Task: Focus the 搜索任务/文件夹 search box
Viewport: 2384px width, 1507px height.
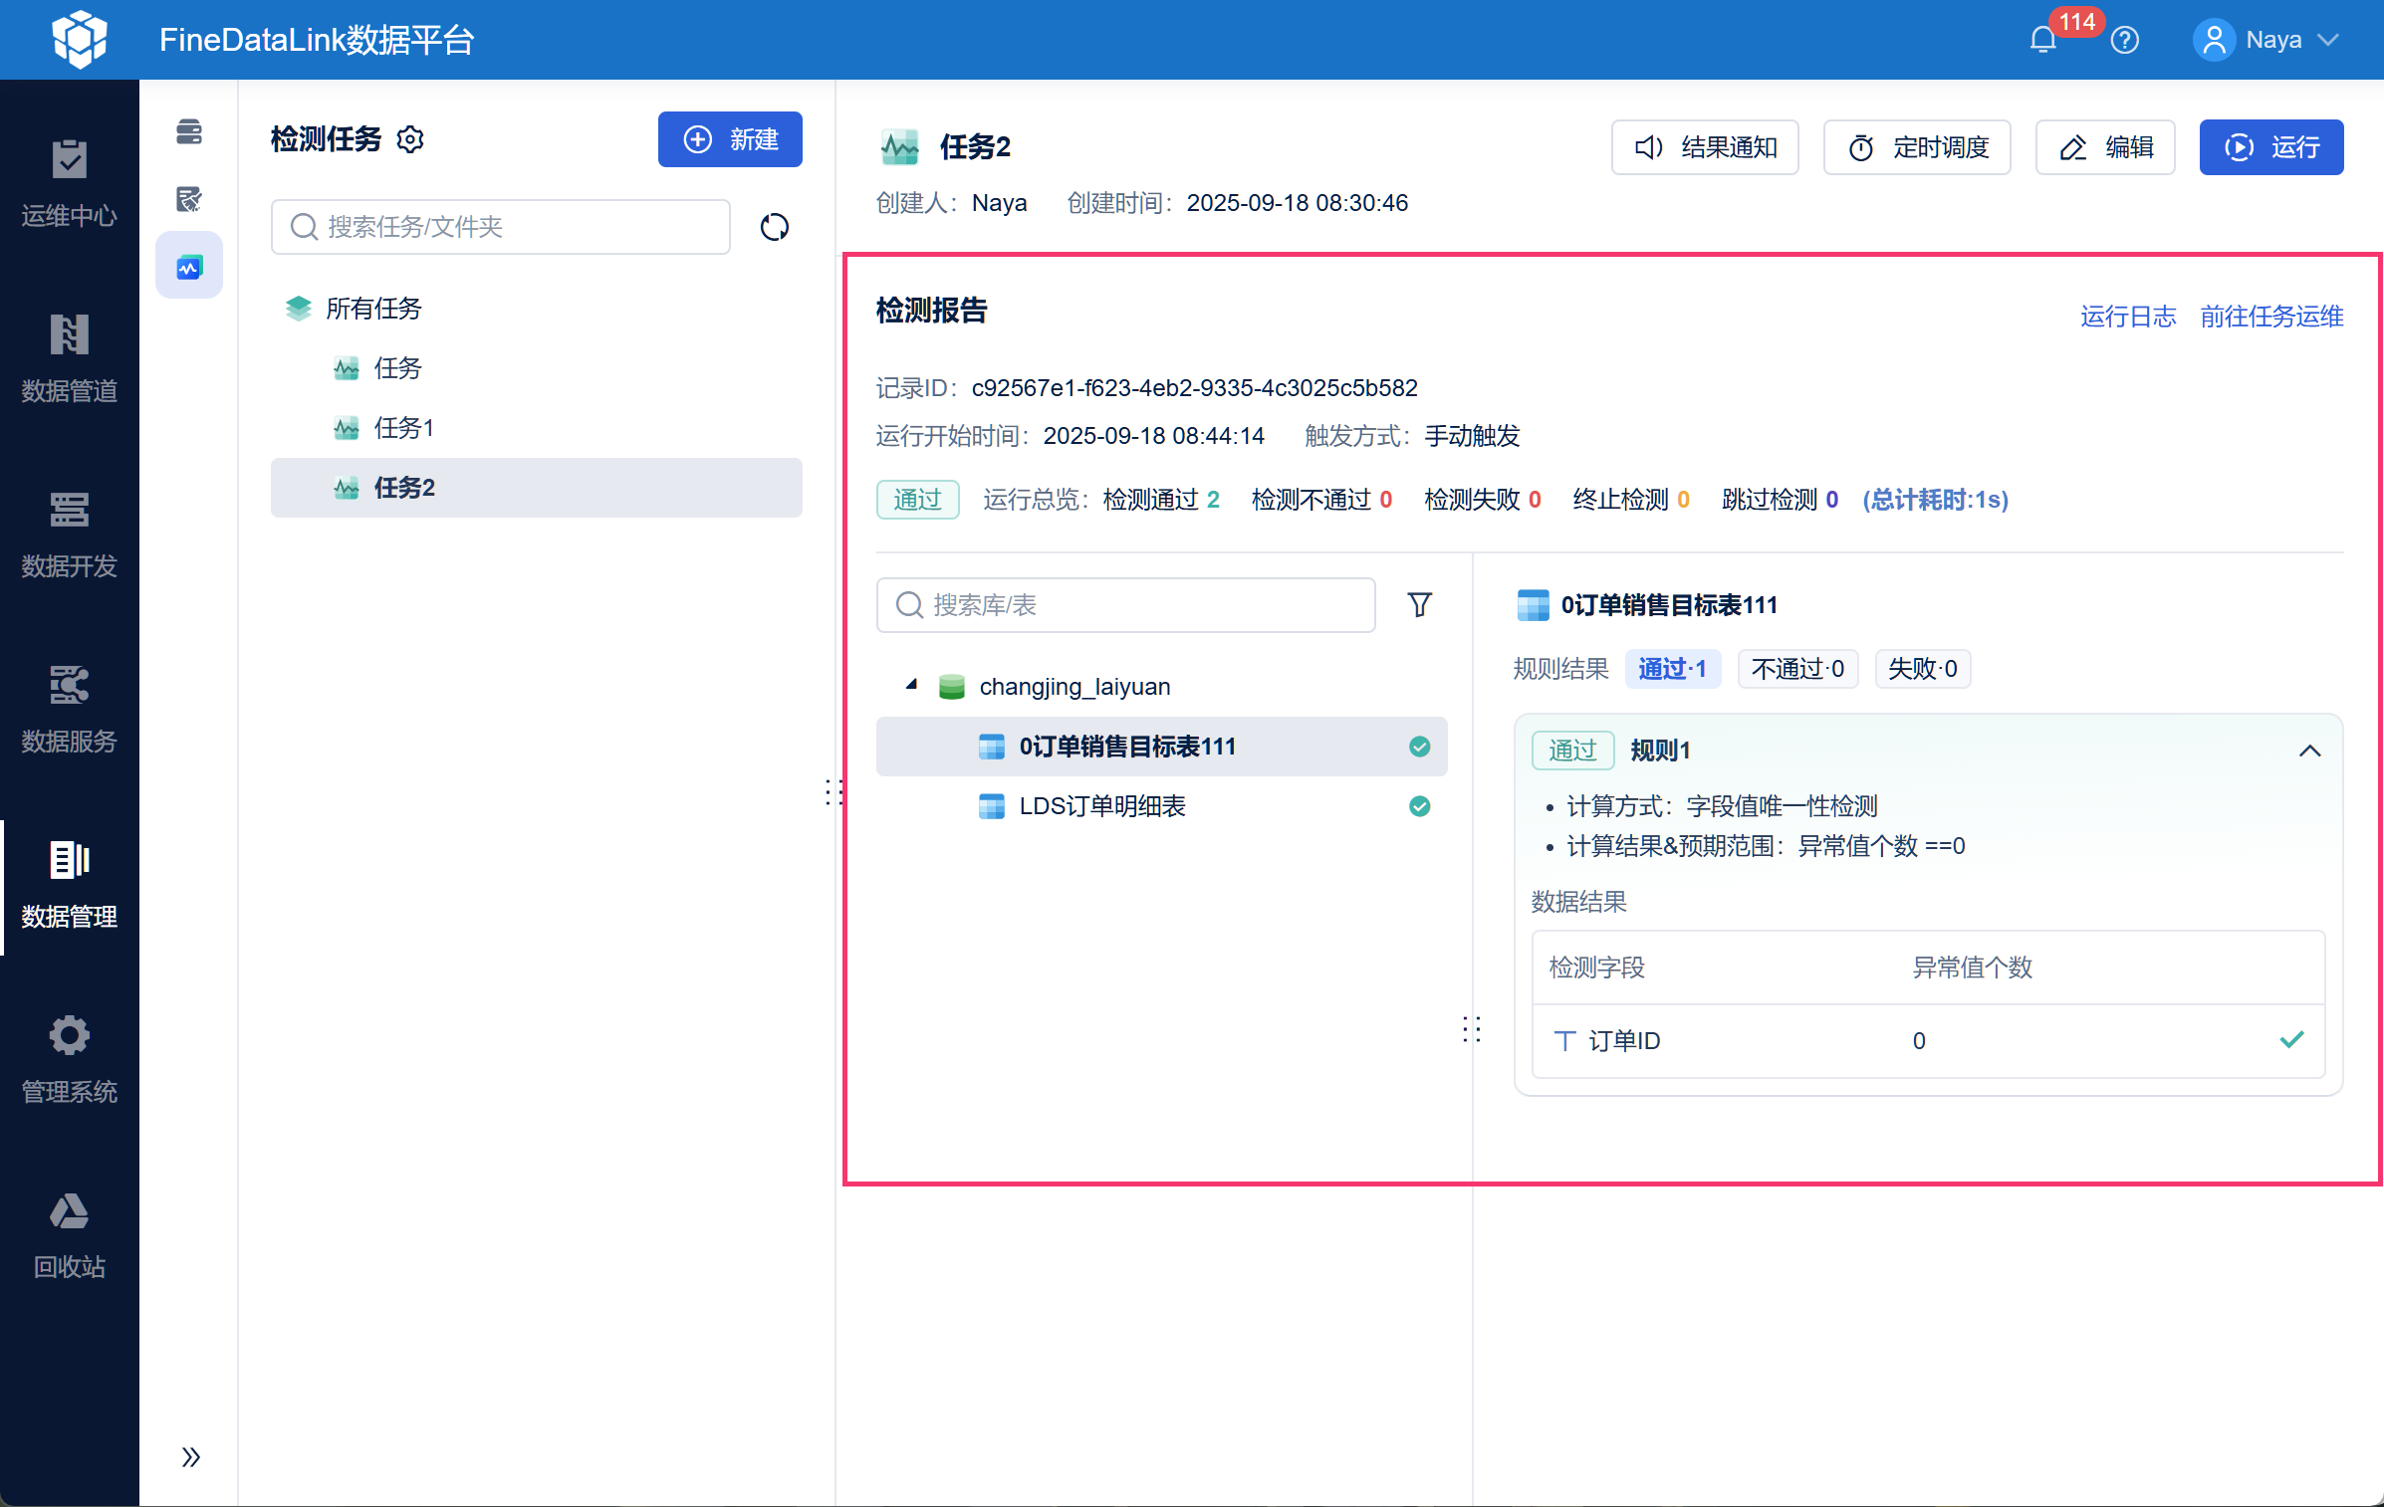Action: [501, 227]
